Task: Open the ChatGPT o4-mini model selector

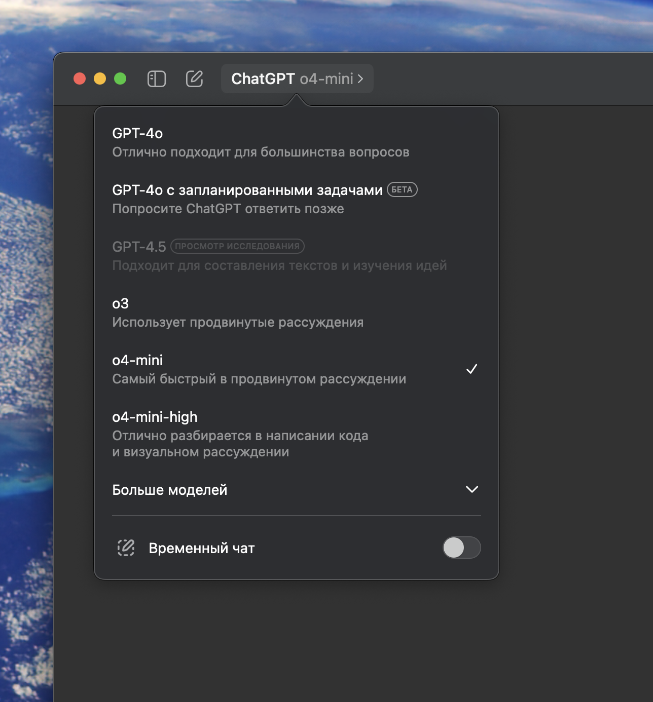Action: point(297,79)
